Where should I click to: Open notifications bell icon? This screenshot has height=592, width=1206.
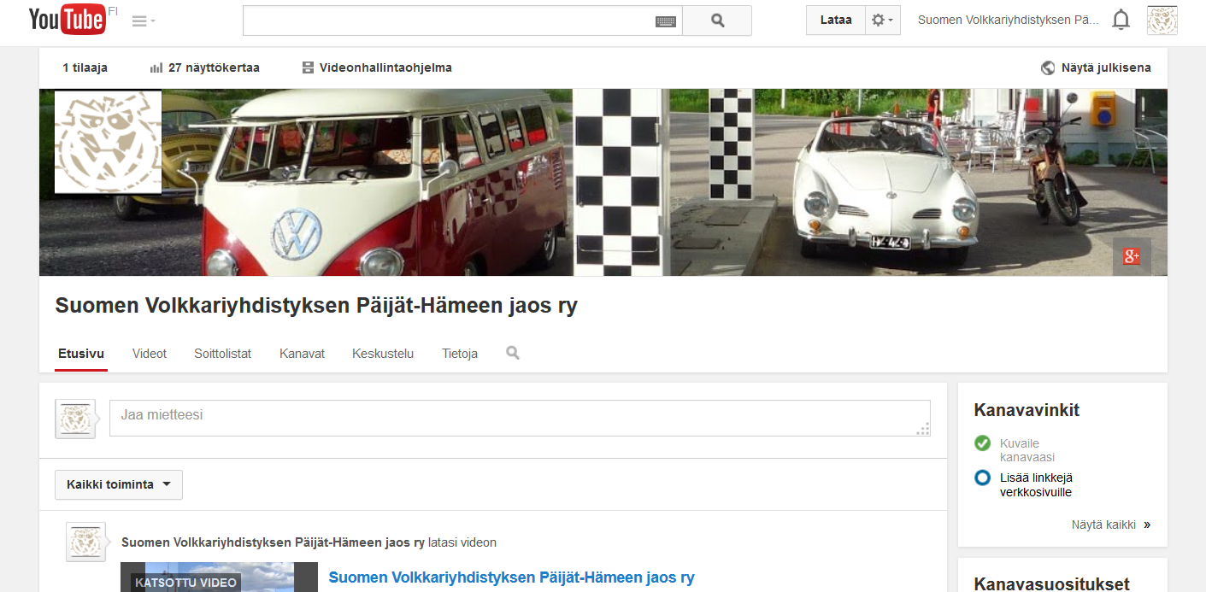pos(1121,21)
